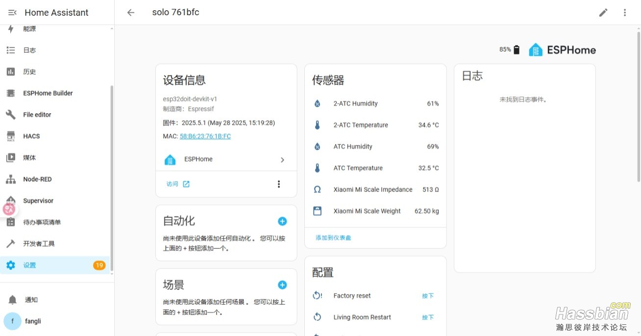Click the Living Room Restart icon

(317, 317)
